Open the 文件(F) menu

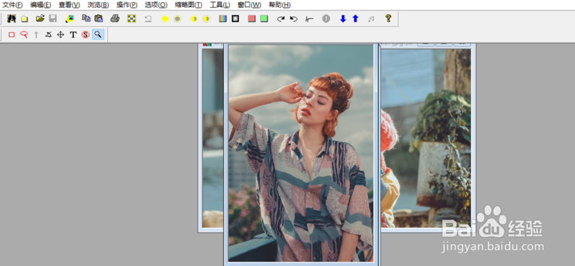[x=13, y=5]
